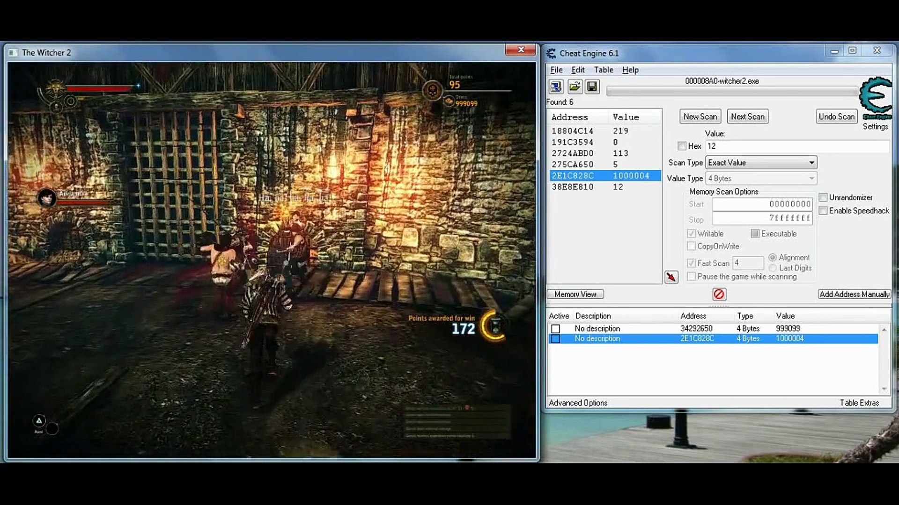This screenshot has width=899, height=505.
Task: Click the Memory View button
Action: click(x=575, y=294)
